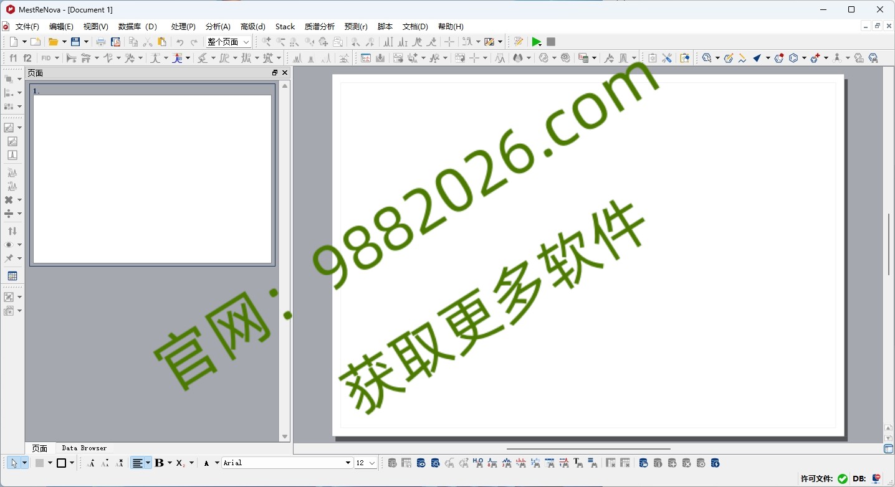Image resolution: width=895 pixels, height=487 pixels.
Task: Open the 帮助(H) menu
Action: click(451, 26)
